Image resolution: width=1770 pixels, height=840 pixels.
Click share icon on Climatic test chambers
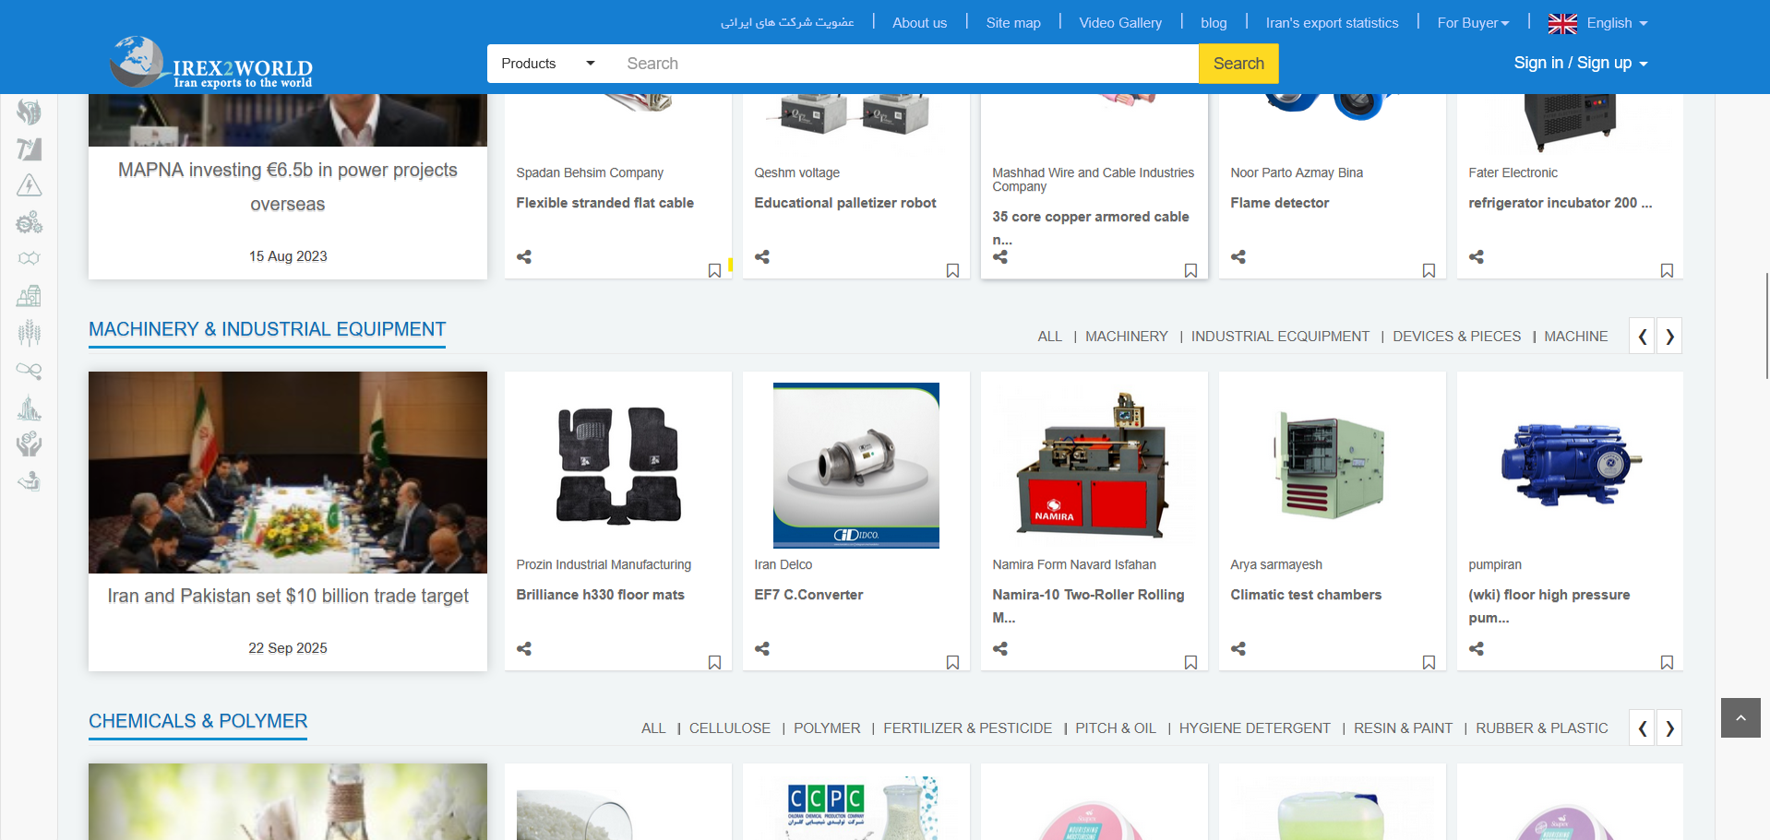pos(1238,649)
